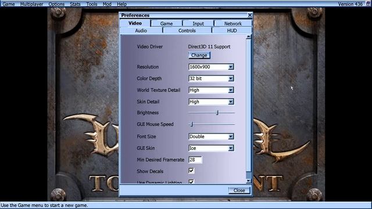Click the Min Desired Framerate label
This screenshot has width=372, height=209.
coord(160,160)
